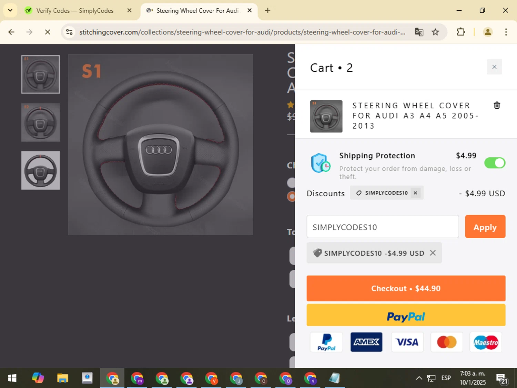Image resolution: width=517 pixels, height=388 pixels.
Task: Close the Steering Wheel Cover tab
Action: point(250,10)
